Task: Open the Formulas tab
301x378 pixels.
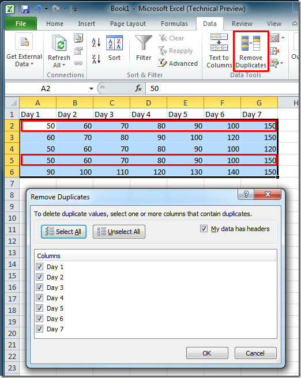Action: (174, 24)
